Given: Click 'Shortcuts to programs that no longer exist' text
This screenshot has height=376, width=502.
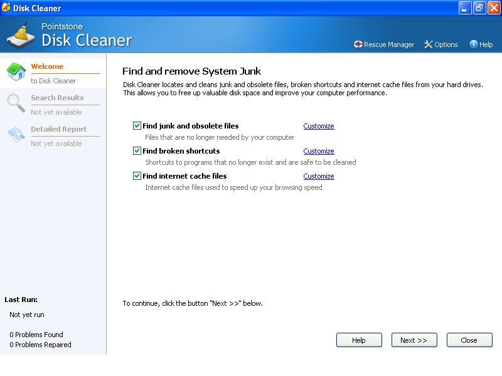Looking at the screenshot, I should (250, 162).
